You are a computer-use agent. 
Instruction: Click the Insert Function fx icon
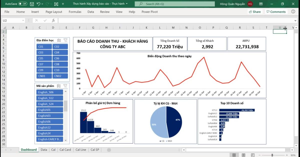coord(53,20)
